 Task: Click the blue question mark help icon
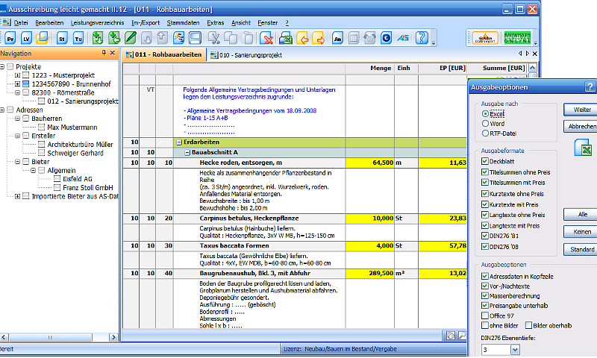pyautogui.click(x=422, y=38)
